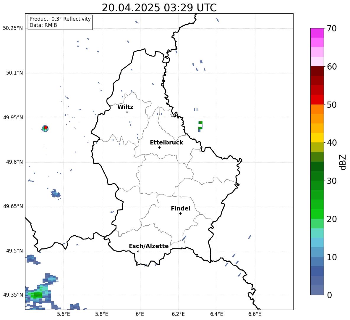
Task: Click the Findel location cross marker
Action: tap(180, 214)
